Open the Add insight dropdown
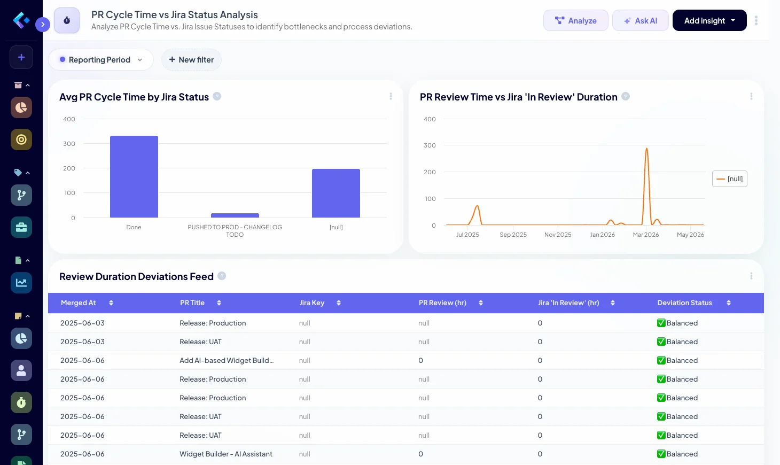The image size is (780, 465). [709, 20]
